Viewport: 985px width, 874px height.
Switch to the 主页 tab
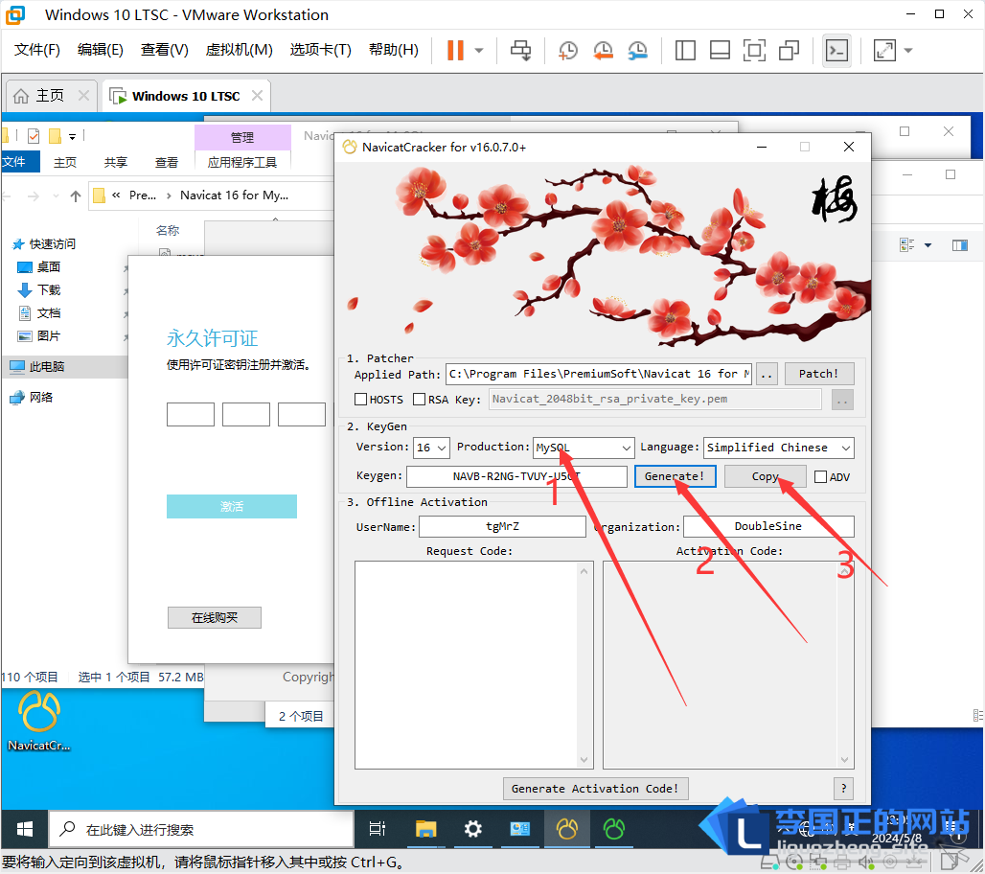point(50,96)
